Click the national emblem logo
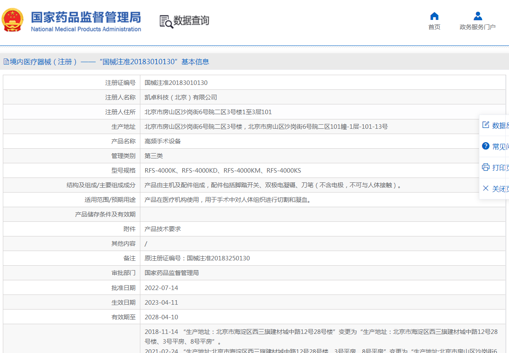The width and height of the screenshot is (509, 353). [13, 20]
